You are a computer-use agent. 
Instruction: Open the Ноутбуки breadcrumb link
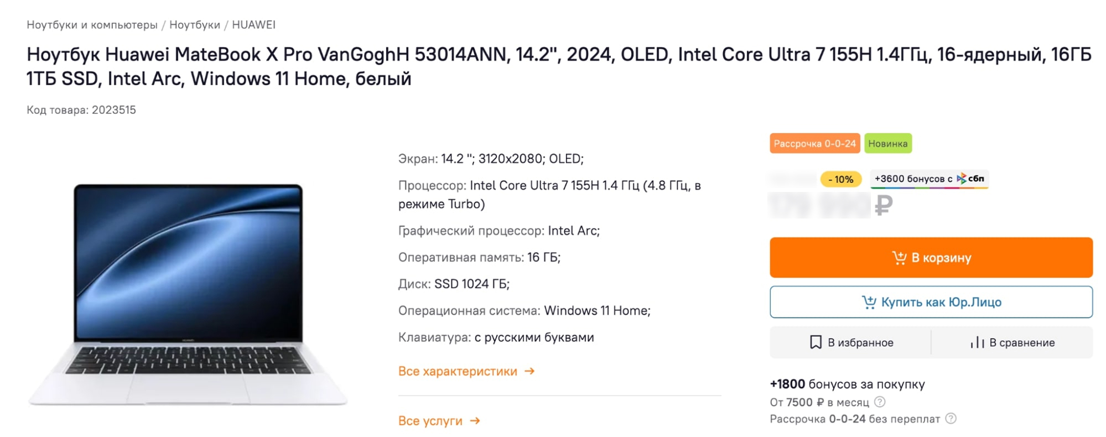195,25
